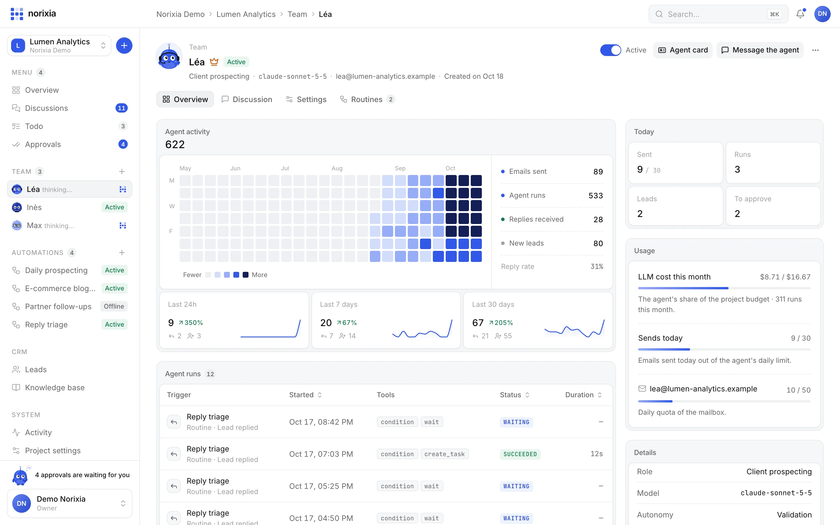Click the Agent card button
840x525 pixels.
tap(683, 50)
